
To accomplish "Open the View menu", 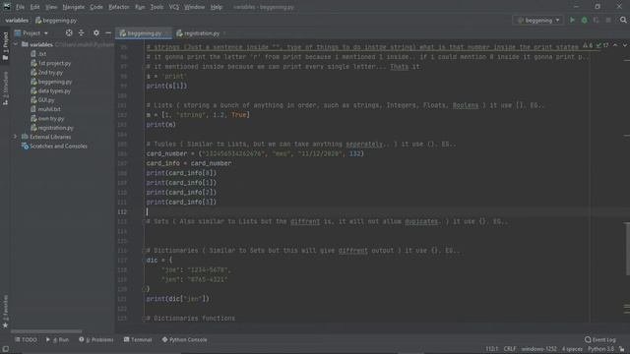I will pyautogui.click(x=51, y=7).
